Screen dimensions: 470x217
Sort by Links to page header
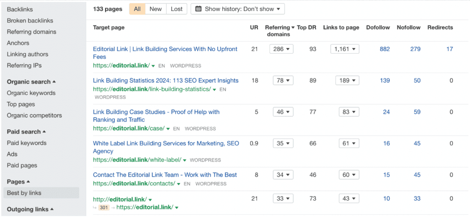341,28
